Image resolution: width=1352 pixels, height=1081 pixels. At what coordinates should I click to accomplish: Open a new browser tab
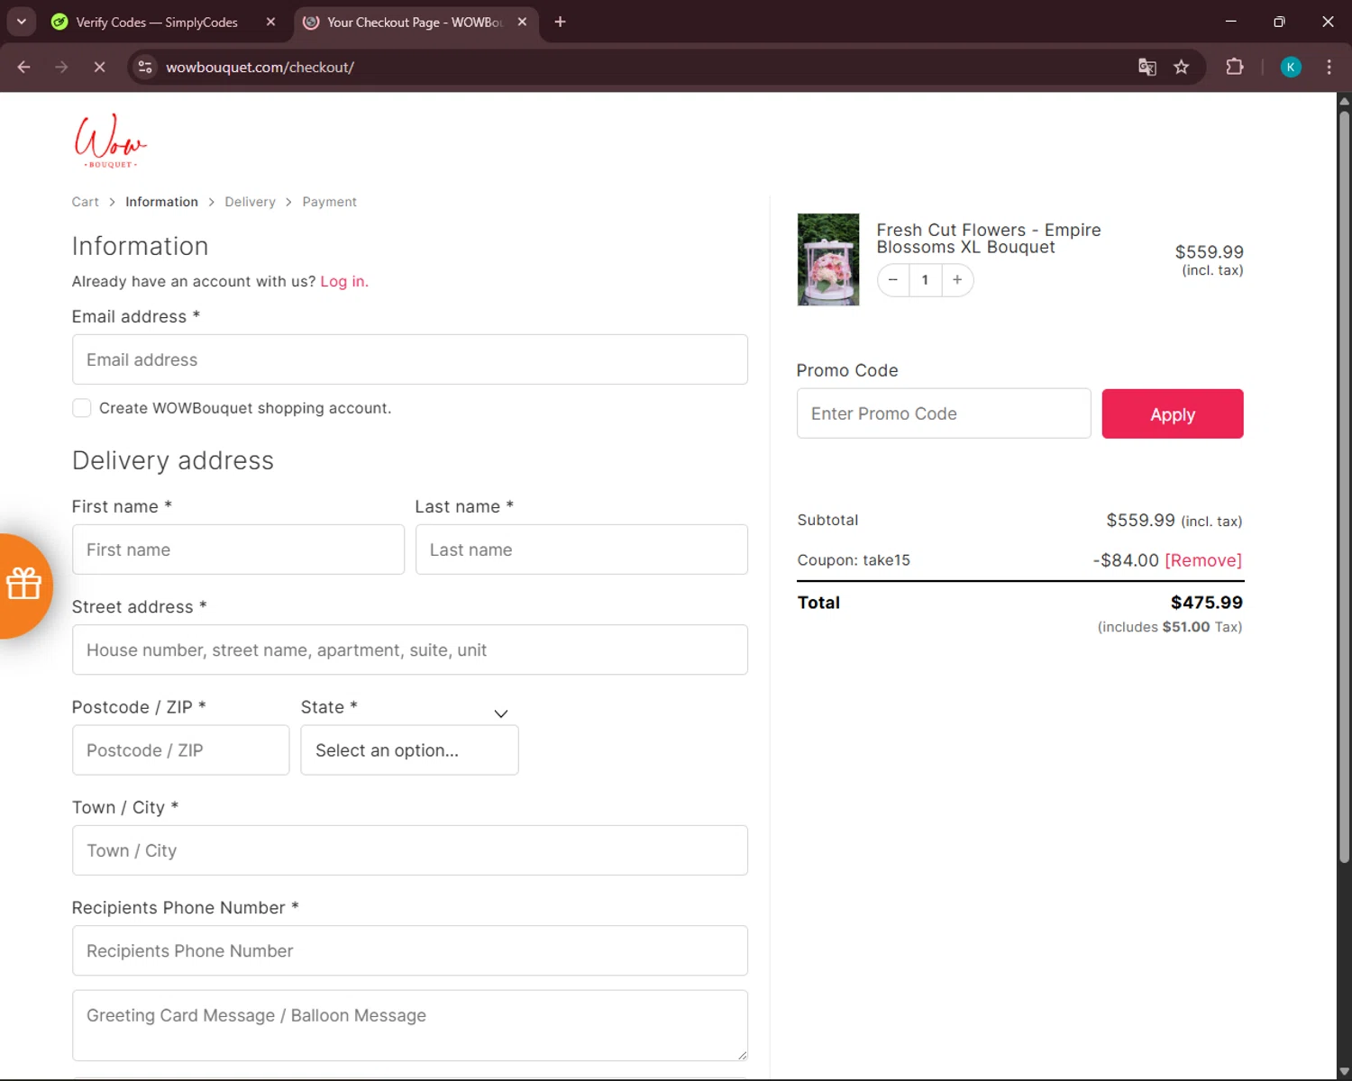click(x=560, y=22)
